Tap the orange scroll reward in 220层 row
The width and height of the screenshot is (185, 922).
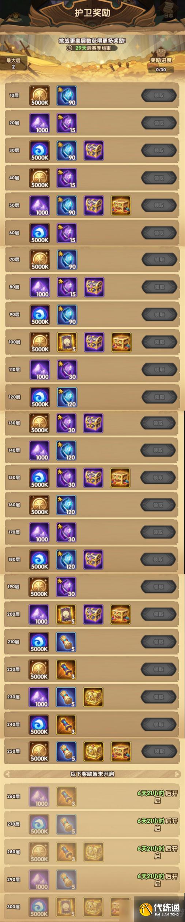pos(66,670)
